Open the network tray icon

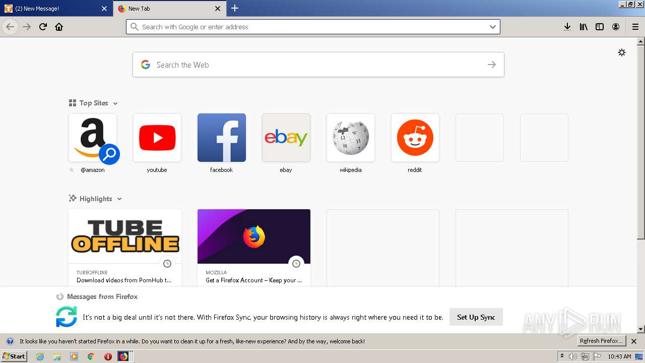tap(585, 356)
